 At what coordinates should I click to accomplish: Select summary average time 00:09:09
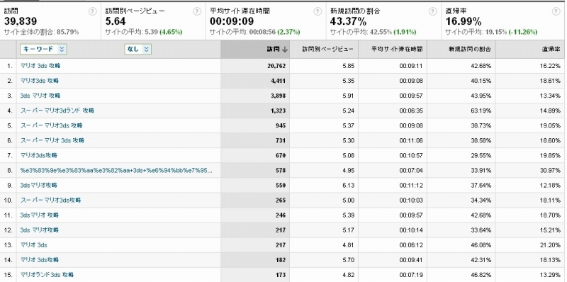232,21
